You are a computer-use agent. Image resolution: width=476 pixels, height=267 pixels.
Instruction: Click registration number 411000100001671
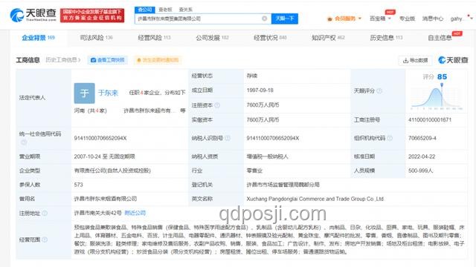pos(430,120)
